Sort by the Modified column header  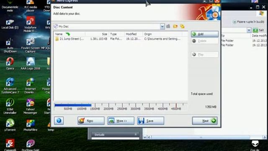click(x=134, y=34)
